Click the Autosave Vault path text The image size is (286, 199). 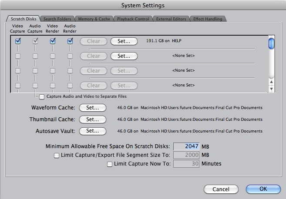(190, 131)
